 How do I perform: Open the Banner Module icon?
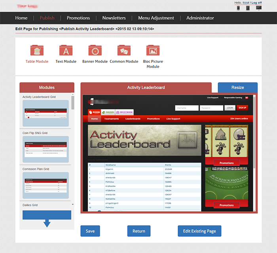[95, 51]
